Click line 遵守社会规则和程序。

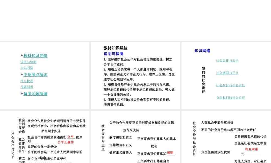119,79
